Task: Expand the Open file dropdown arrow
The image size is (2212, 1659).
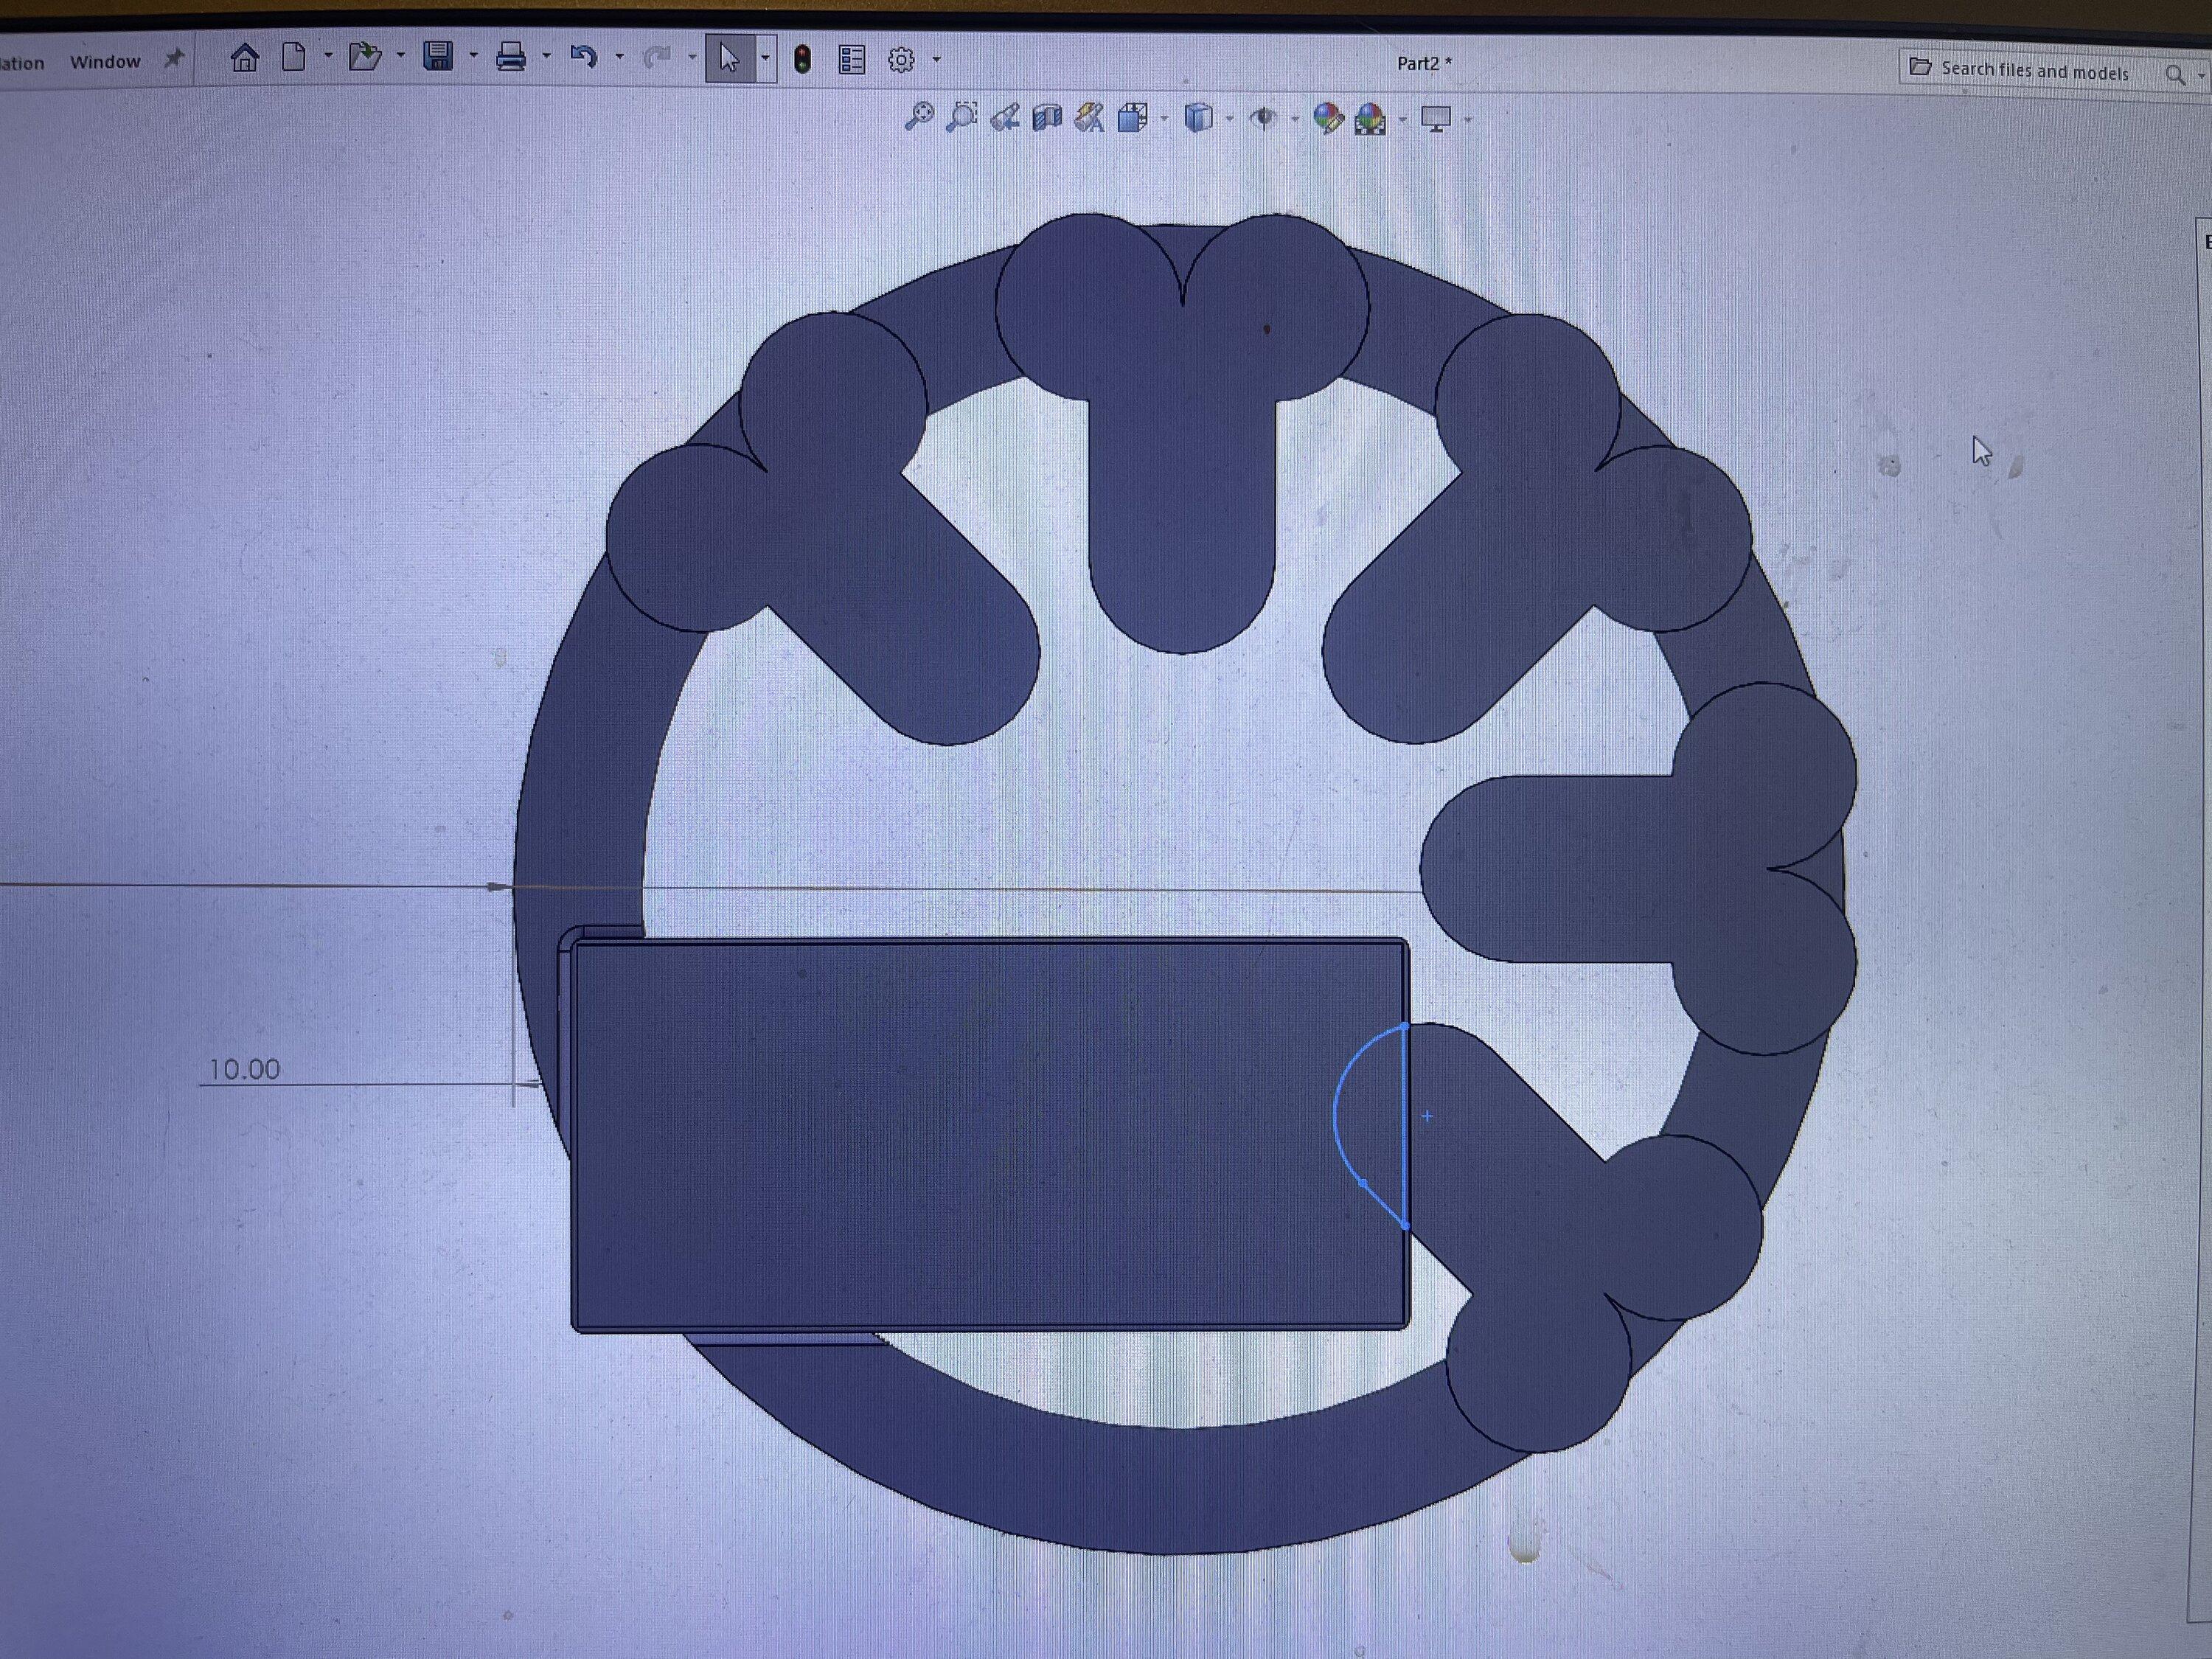Action: (x=400, y=56)
